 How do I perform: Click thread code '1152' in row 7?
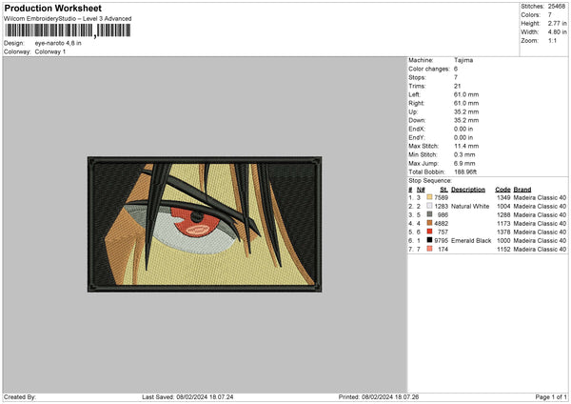503,250
